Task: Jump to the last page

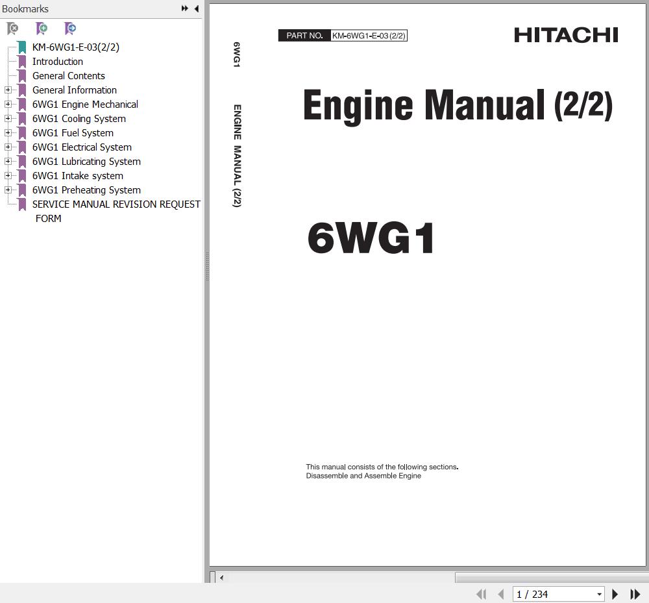Action: (635, 595)
